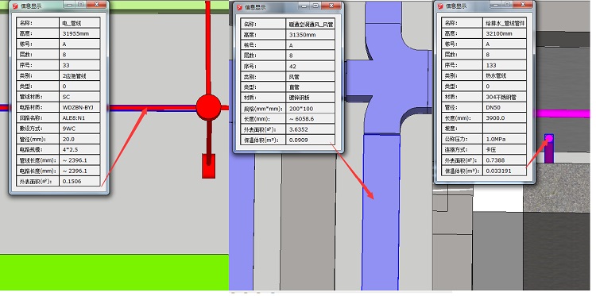Select the red square box below the junction
The image size is (596, 296).
tap(208, 166)
